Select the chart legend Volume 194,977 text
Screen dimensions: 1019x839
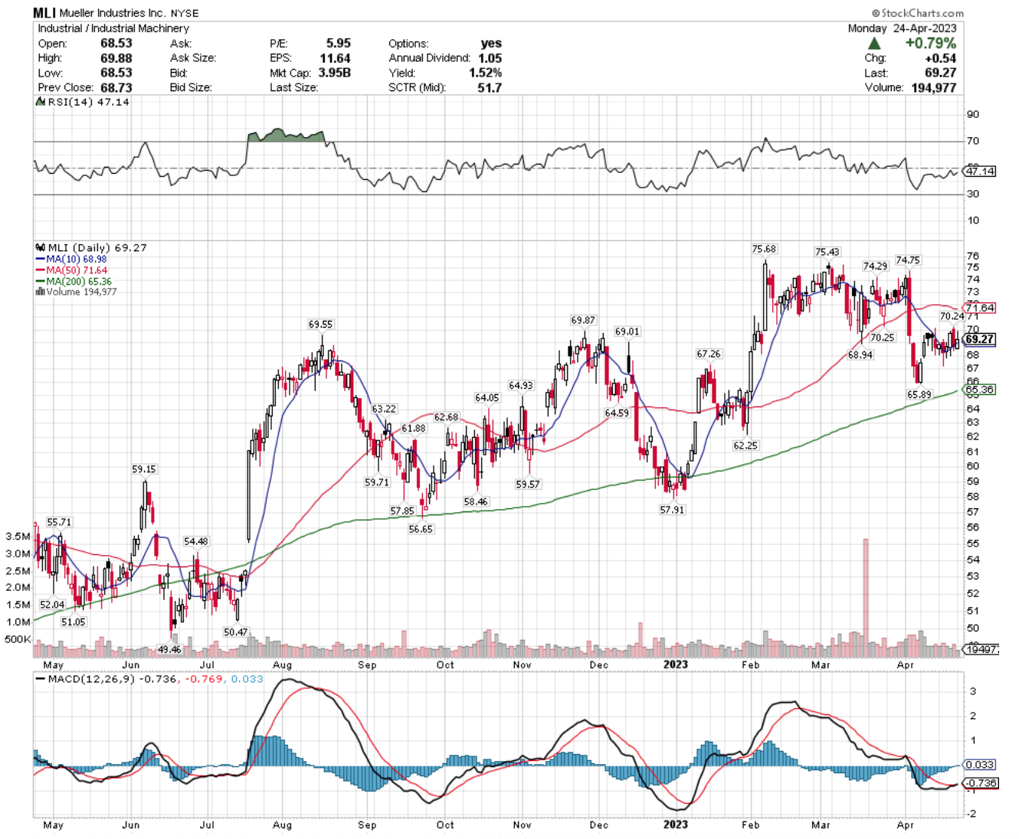[x=81, y=292]
